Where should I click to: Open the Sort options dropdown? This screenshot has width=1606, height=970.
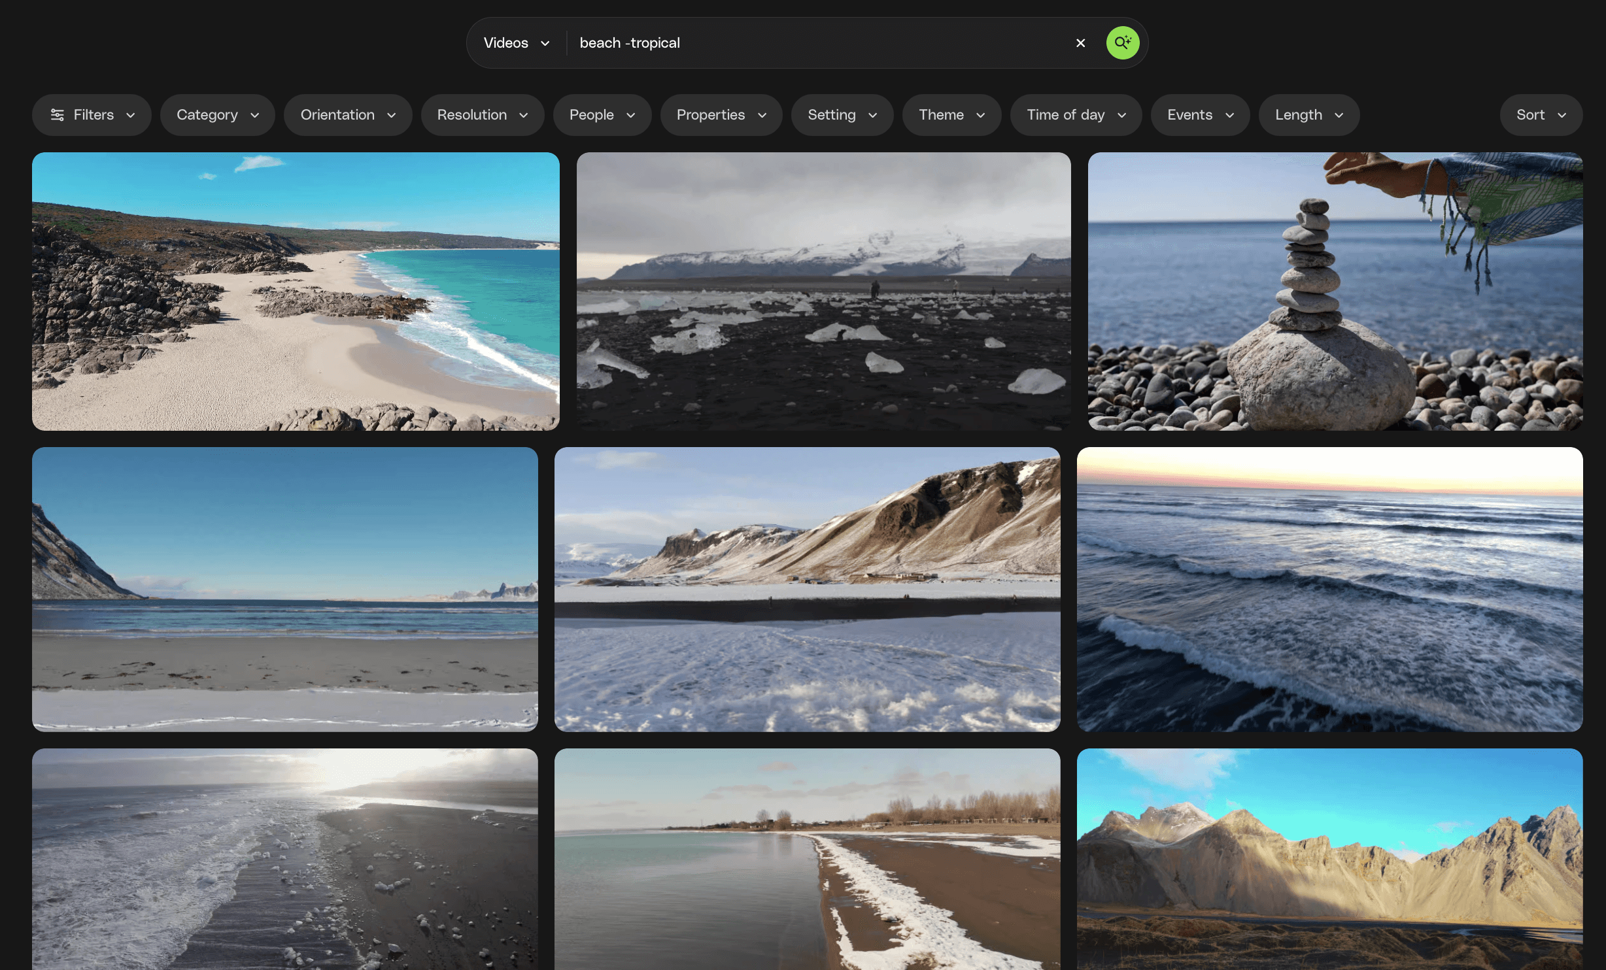click(x=1541, y=115)
